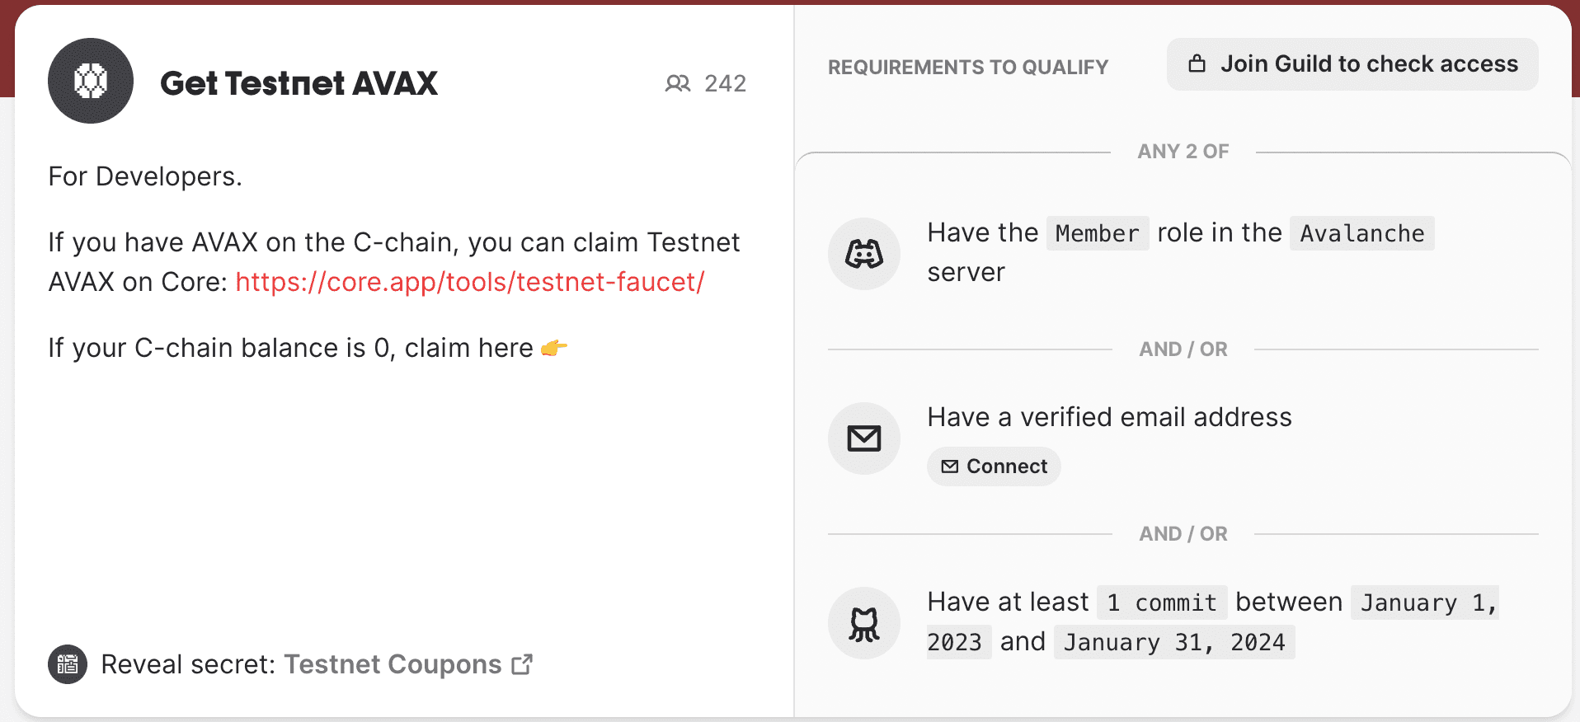This screenshot has width=1580, height=722.
Task: Select the Member role tag
Action: tap(1097, 234)
